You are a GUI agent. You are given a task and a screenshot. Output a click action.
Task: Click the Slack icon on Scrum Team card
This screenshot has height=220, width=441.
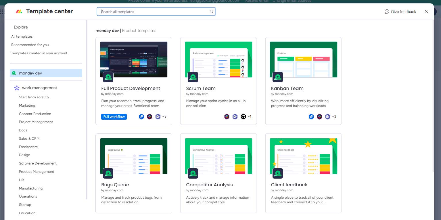point(227,116)
